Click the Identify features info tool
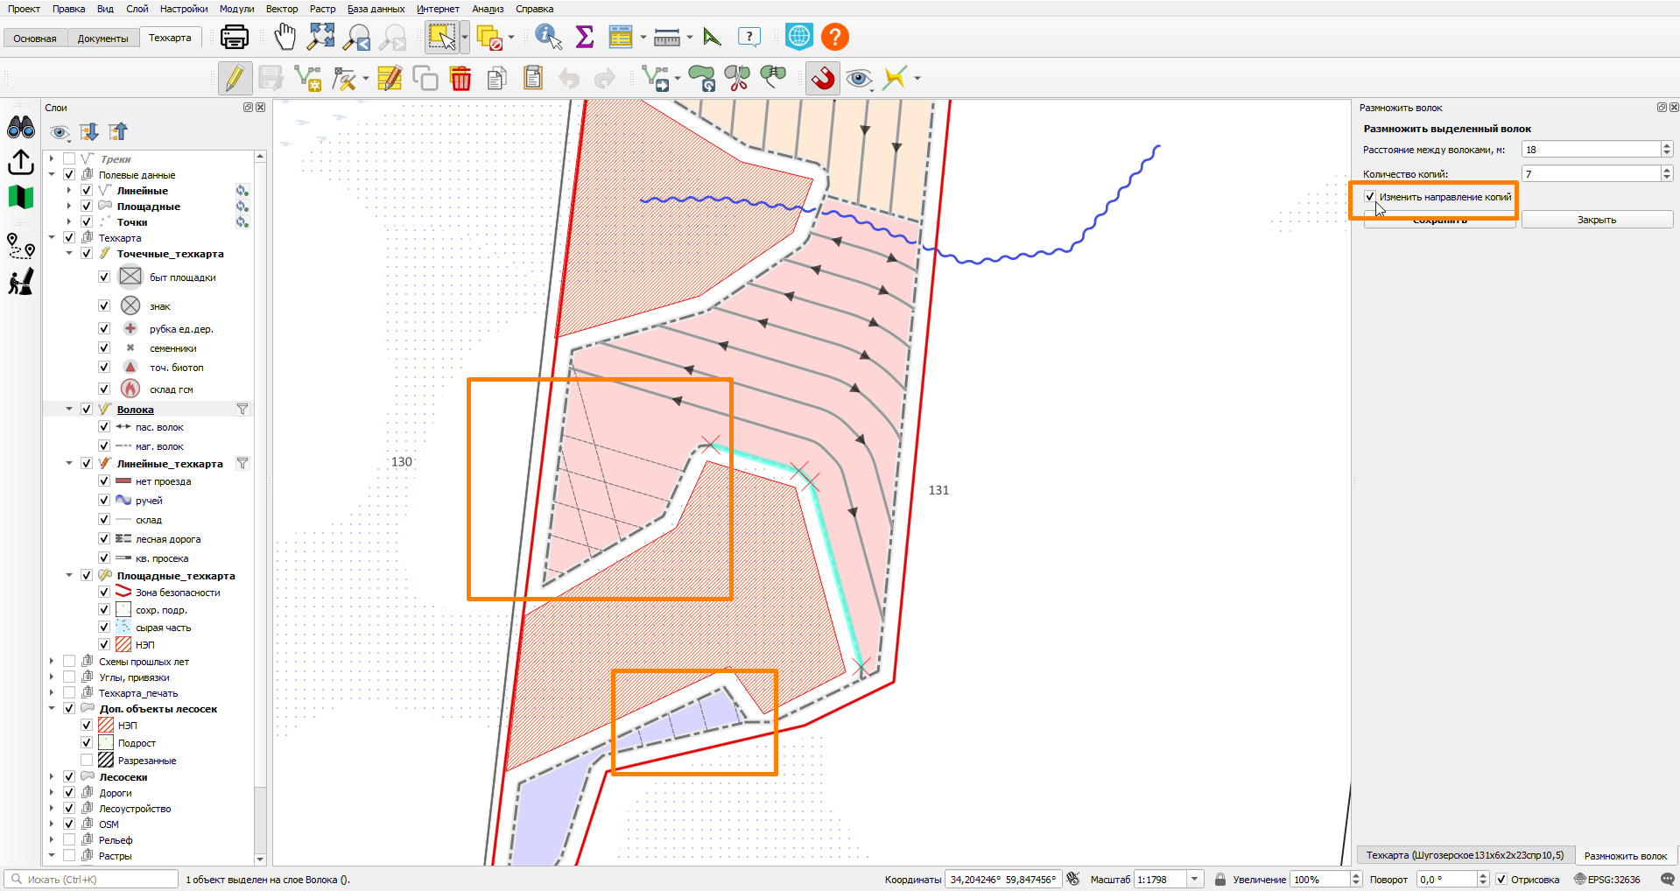 [x=548, y=37]
